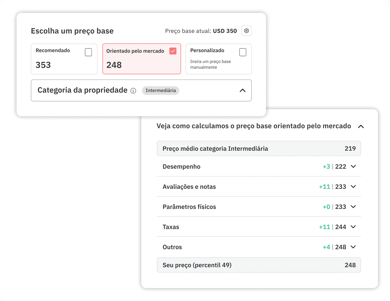Click the Preço médio categoria Intermediária row

tap(258, 148)
